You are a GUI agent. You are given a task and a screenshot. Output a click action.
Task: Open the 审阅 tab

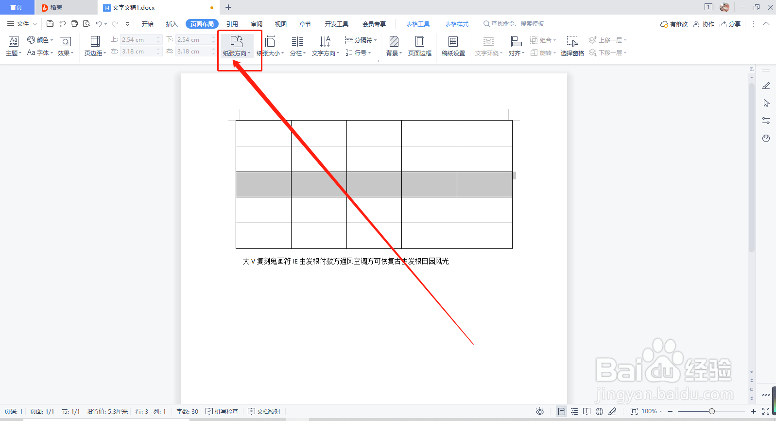257,24
